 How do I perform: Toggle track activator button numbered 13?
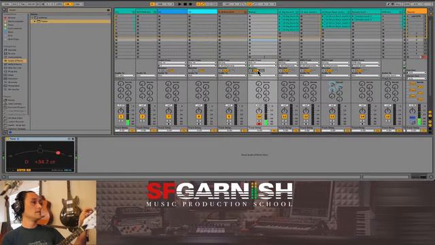332,117
